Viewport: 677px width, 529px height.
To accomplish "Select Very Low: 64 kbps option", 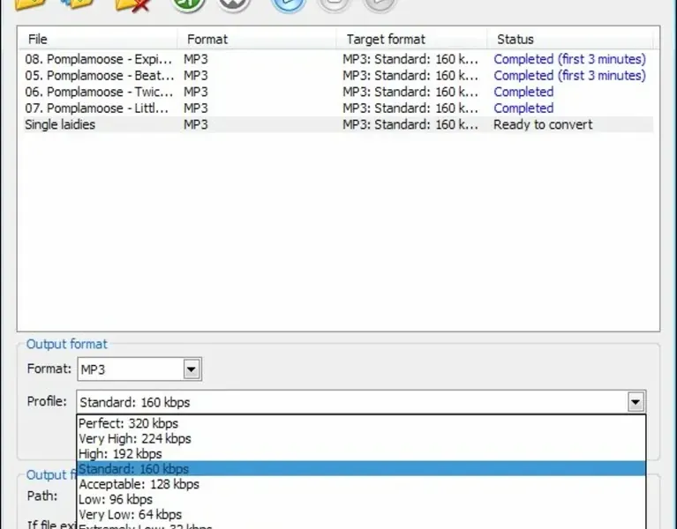I will pyautogui.click(x=361, y=514).
